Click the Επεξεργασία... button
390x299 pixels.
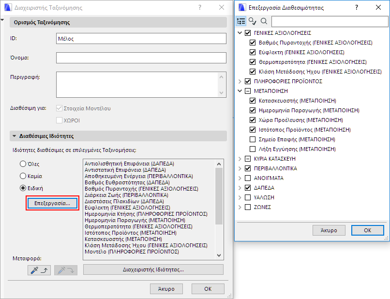(52, 203)
